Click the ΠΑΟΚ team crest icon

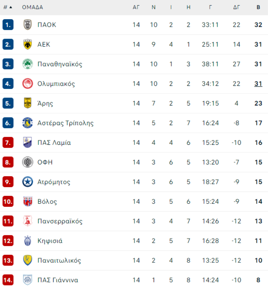pyautogui.click(x=28, y=25)
